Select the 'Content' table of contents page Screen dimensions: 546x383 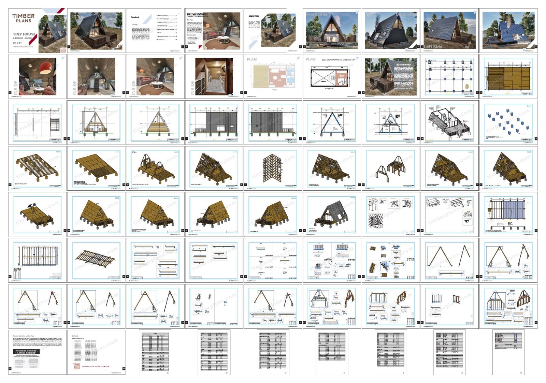coord(155,31)
